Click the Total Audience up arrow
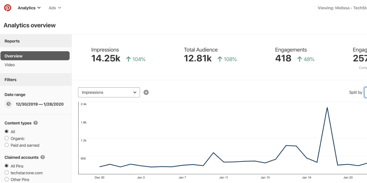The width and height of the screenshot is (367, 183). (x=220, y=59)
